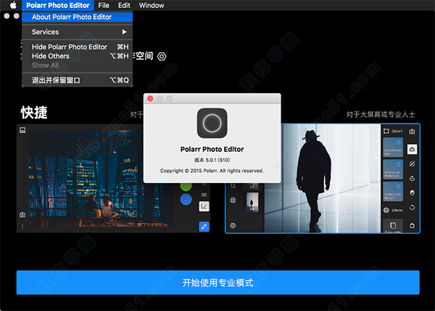Choose Hide Others menu entry
Screen dimensions: 435x311
[x=77, y=56]
